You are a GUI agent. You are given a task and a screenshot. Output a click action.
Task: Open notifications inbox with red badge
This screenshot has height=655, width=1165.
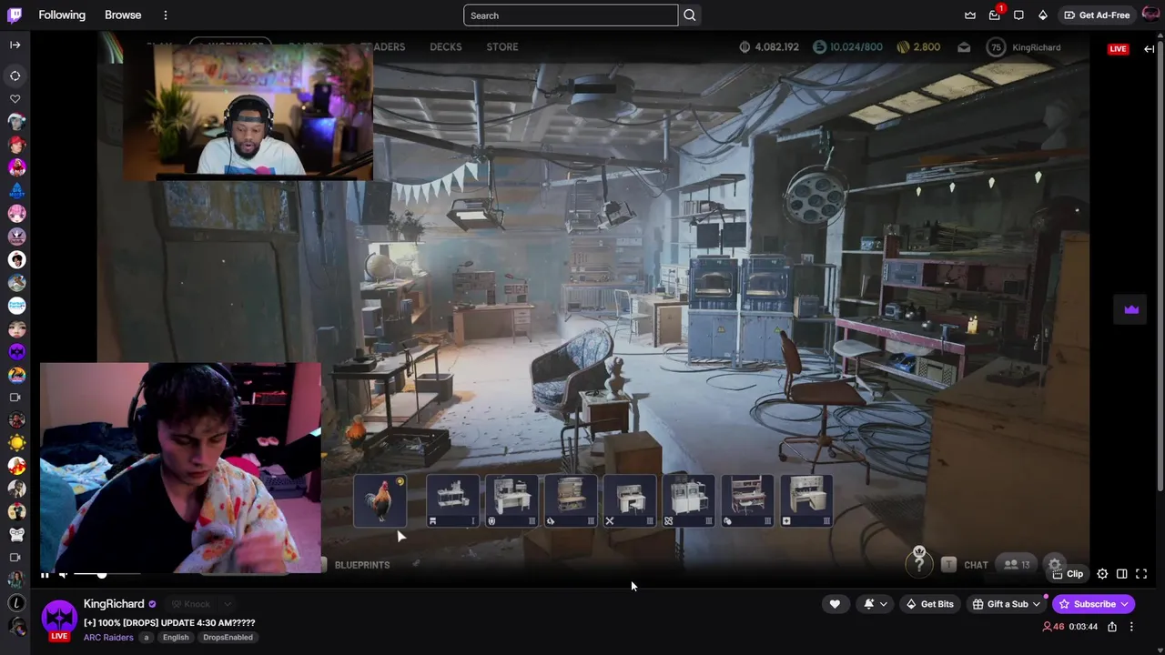995,15
